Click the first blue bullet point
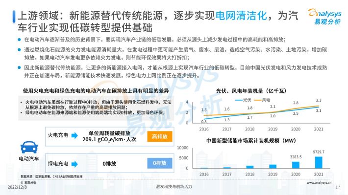348x195 pixels. (19, 40)
